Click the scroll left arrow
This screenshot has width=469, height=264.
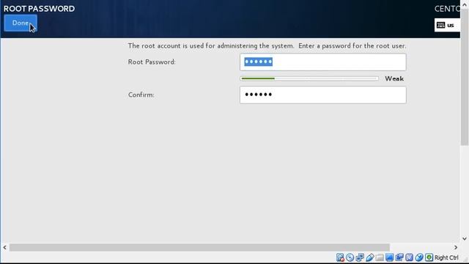click(x=5, y=248)
